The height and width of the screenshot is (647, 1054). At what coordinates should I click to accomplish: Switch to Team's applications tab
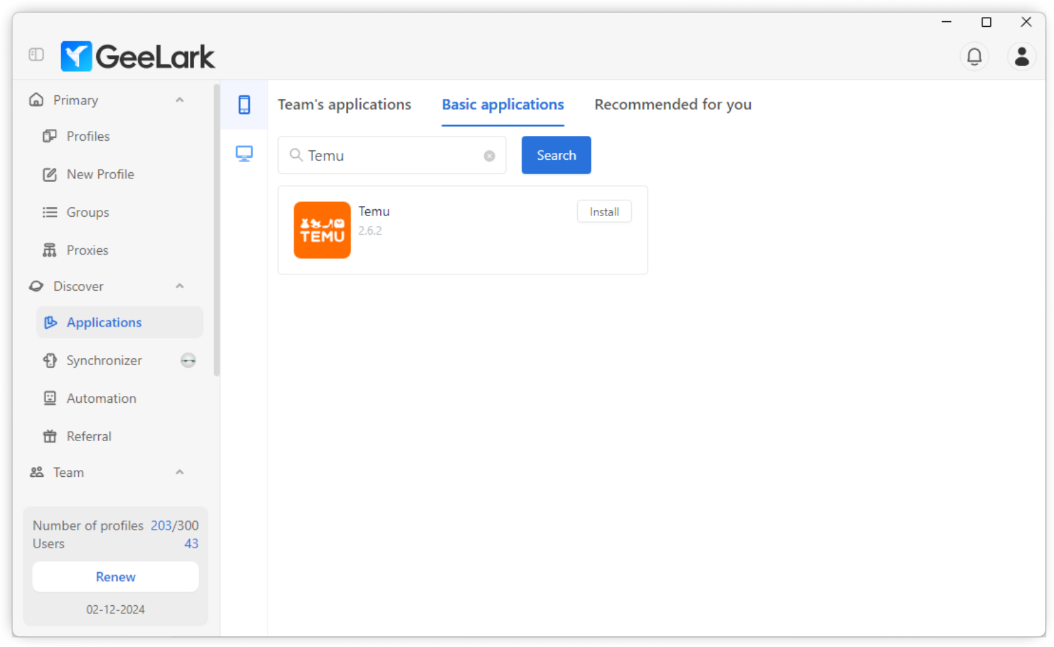(x=344, y=104)
